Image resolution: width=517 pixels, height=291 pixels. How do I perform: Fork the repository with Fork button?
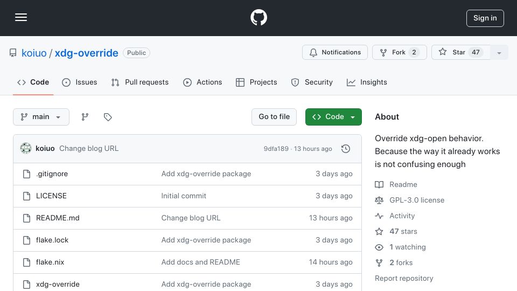(x=399, y=52)
